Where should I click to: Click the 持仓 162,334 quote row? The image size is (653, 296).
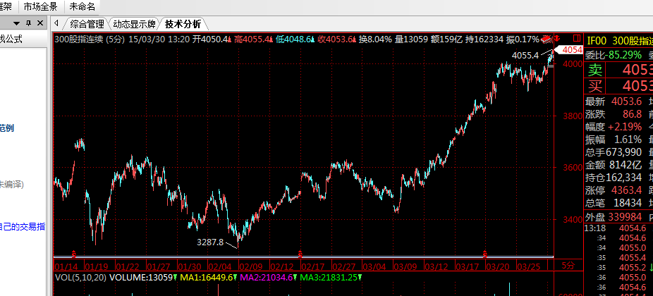614,178
